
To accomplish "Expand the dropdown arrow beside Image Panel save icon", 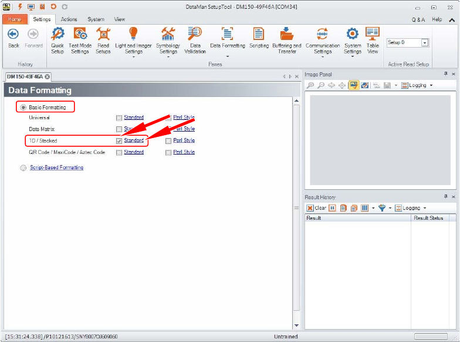I will pyautogui.click(x=395, y=86).
